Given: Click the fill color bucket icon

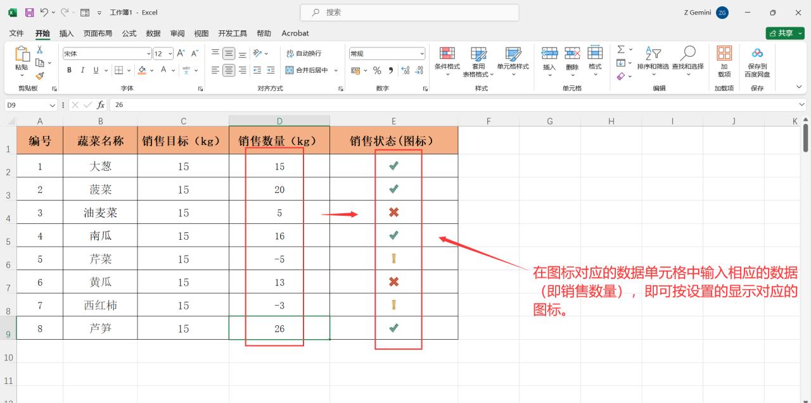Looking at the screenshot, I should (143, 70).
